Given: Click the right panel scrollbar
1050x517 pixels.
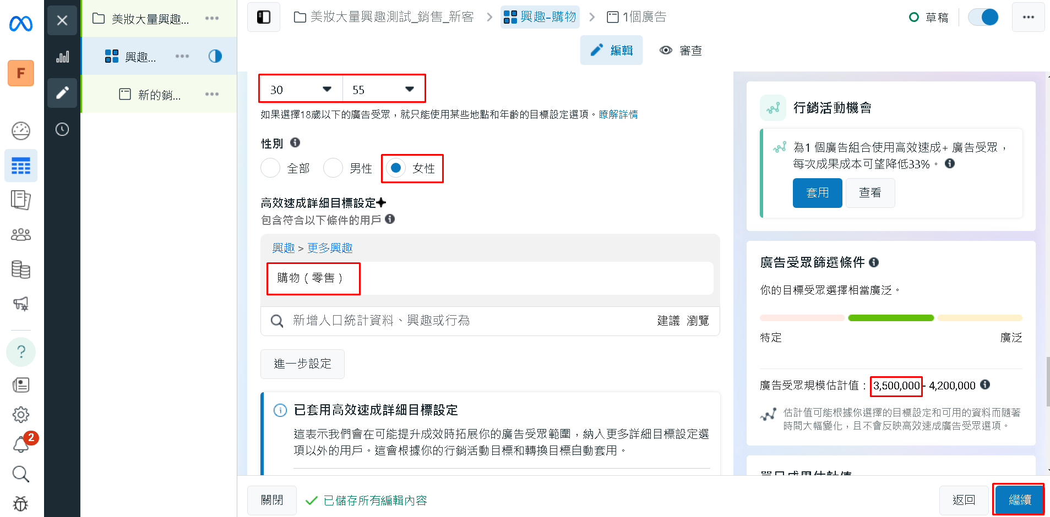Looking at the screenshot, I should [1047, 382].
